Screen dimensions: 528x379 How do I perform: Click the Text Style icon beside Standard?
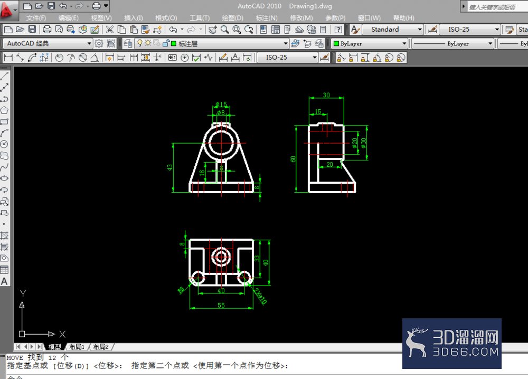tap(355, 30)
